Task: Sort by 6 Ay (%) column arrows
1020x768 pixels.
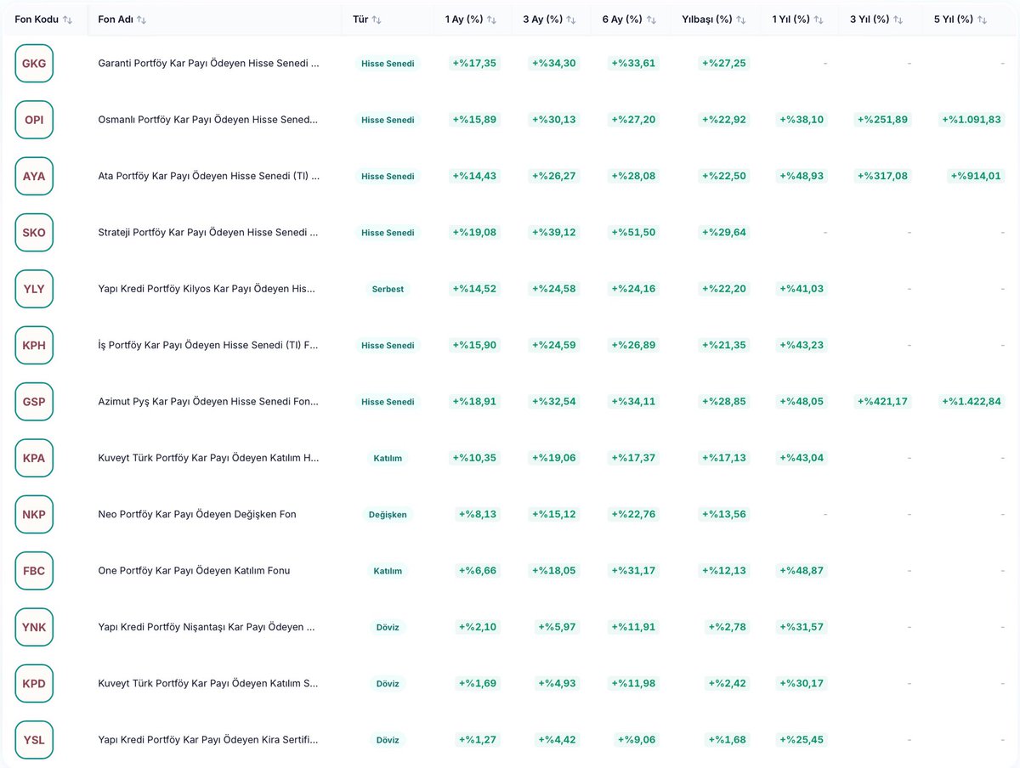Action: pos(651,20)
